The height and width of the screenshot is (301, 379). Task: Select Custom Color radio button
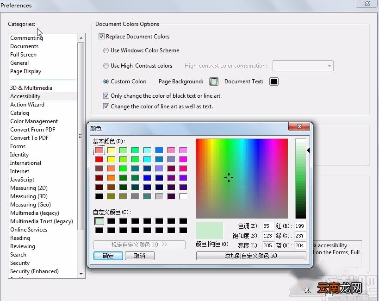[x=106, y=82]
